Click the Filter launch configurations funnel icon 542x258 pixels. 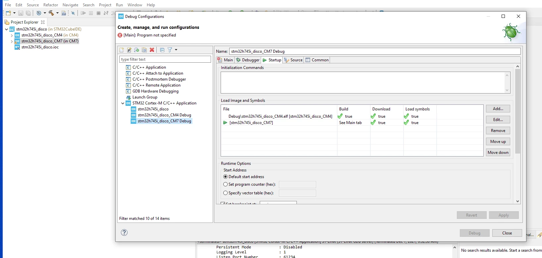[x=170, y=50]
